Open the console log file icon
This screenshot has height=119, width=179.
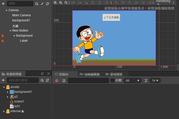coord(64,81)
